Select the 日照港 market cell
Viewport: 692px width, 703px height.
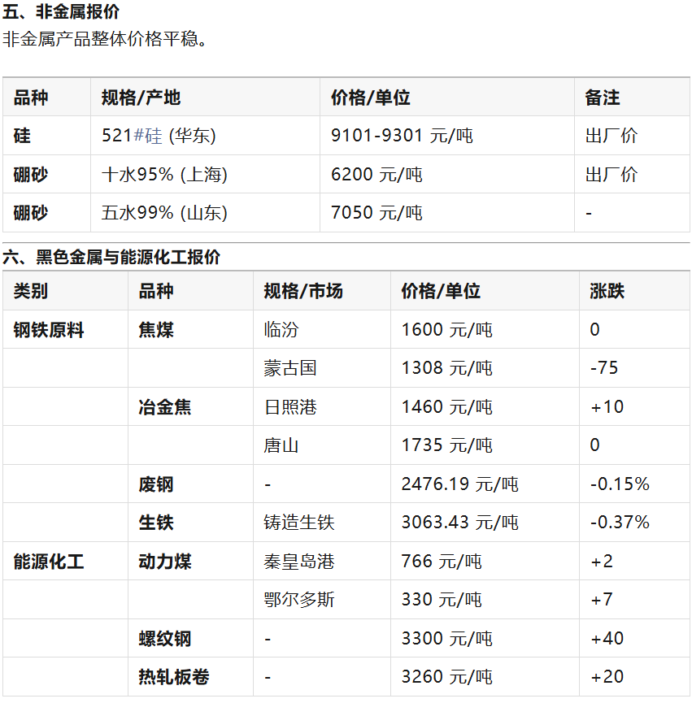[x=289, y=407]
